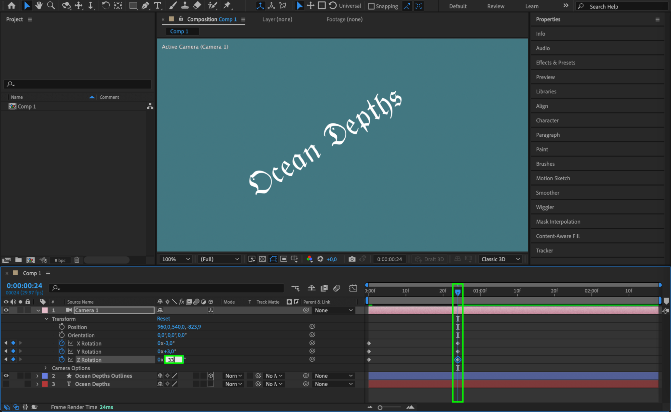Click the Take Snapshot camera icon
This screenshot has height=412, width=671.
(351, 259)
